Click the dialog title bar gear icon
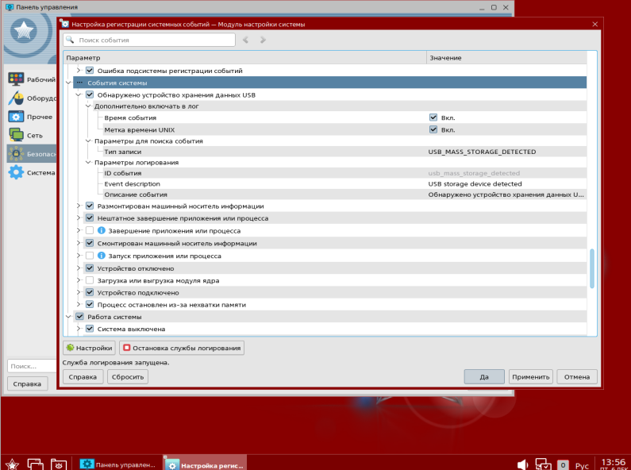The image size is (631, 470). pyautogui.click(x=65, y=24)
